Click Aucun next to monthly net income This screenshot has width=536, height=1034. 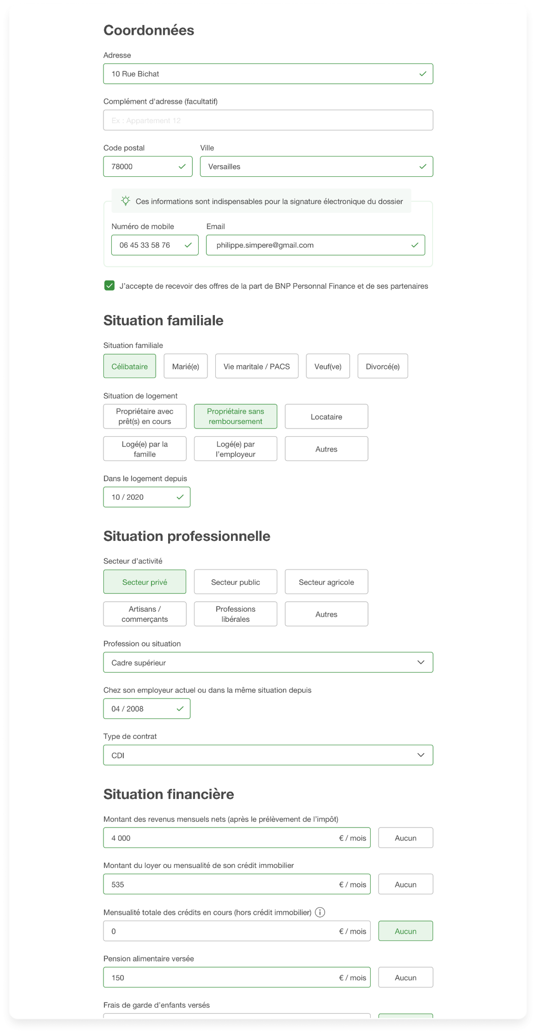405,838
